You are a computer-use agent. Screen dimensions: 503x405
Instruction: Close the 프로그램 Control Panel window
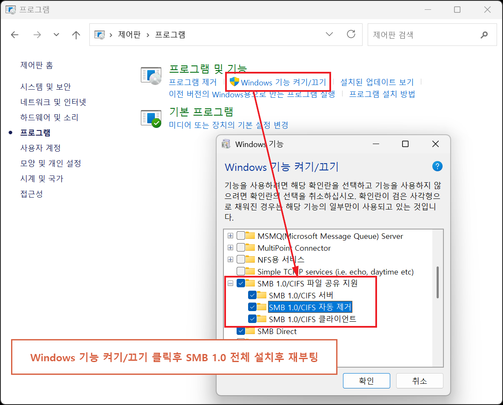coord(487,10)
